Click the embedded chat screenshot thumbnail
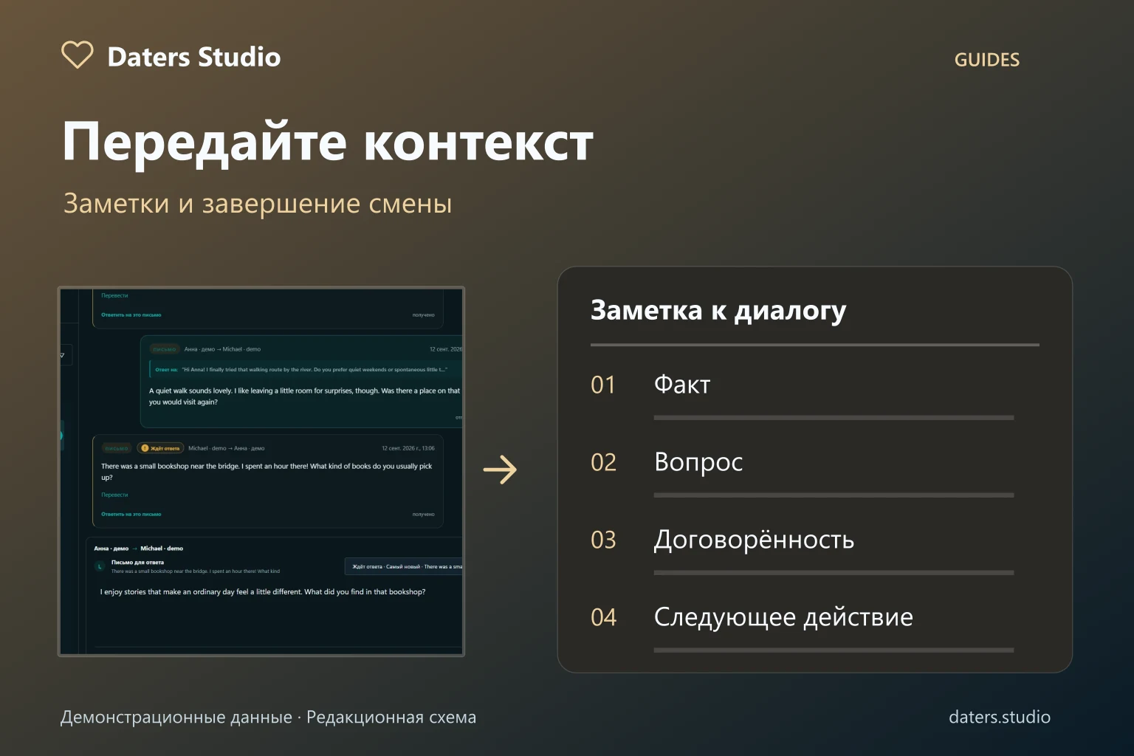The width and height of the screenshot is (1134, 756). (x=261, y=471)
